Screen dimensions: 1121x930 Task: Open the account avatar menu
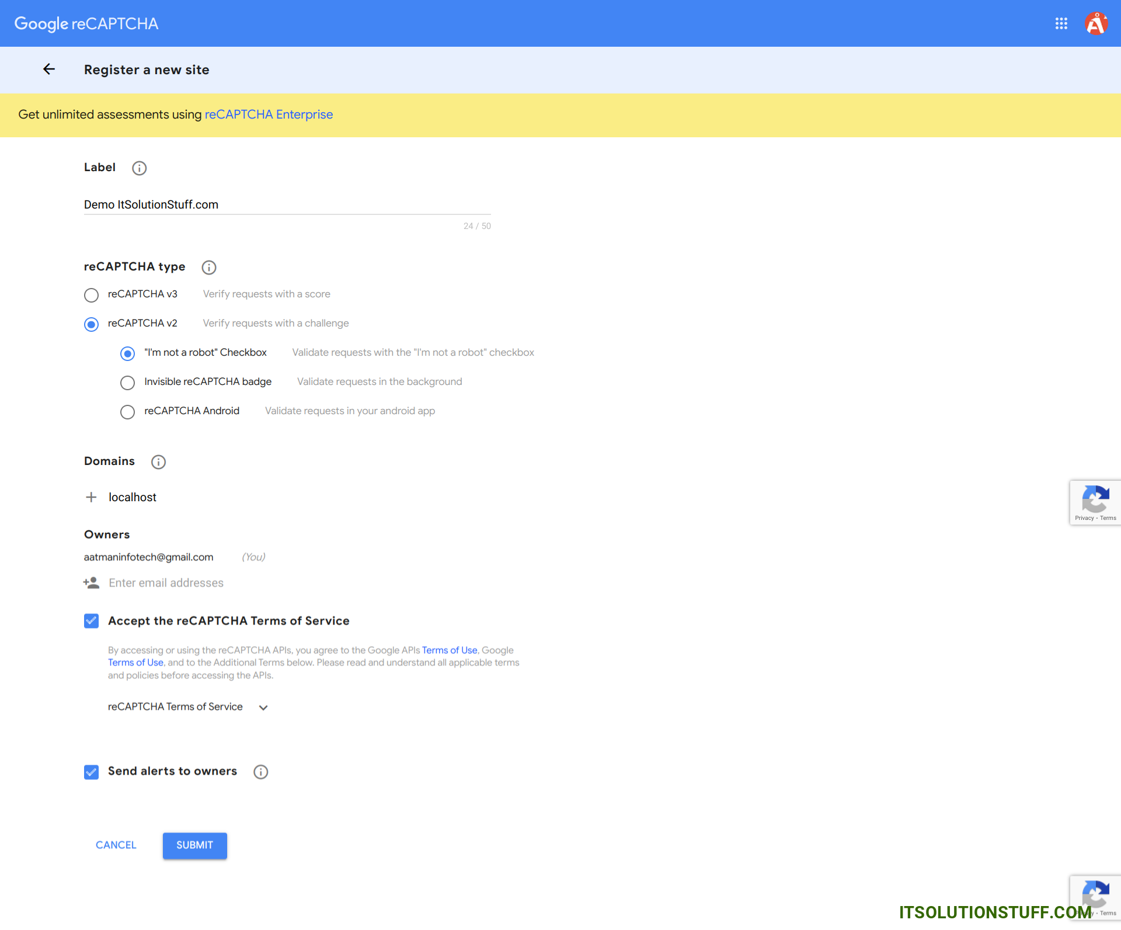pos(1096,23)
